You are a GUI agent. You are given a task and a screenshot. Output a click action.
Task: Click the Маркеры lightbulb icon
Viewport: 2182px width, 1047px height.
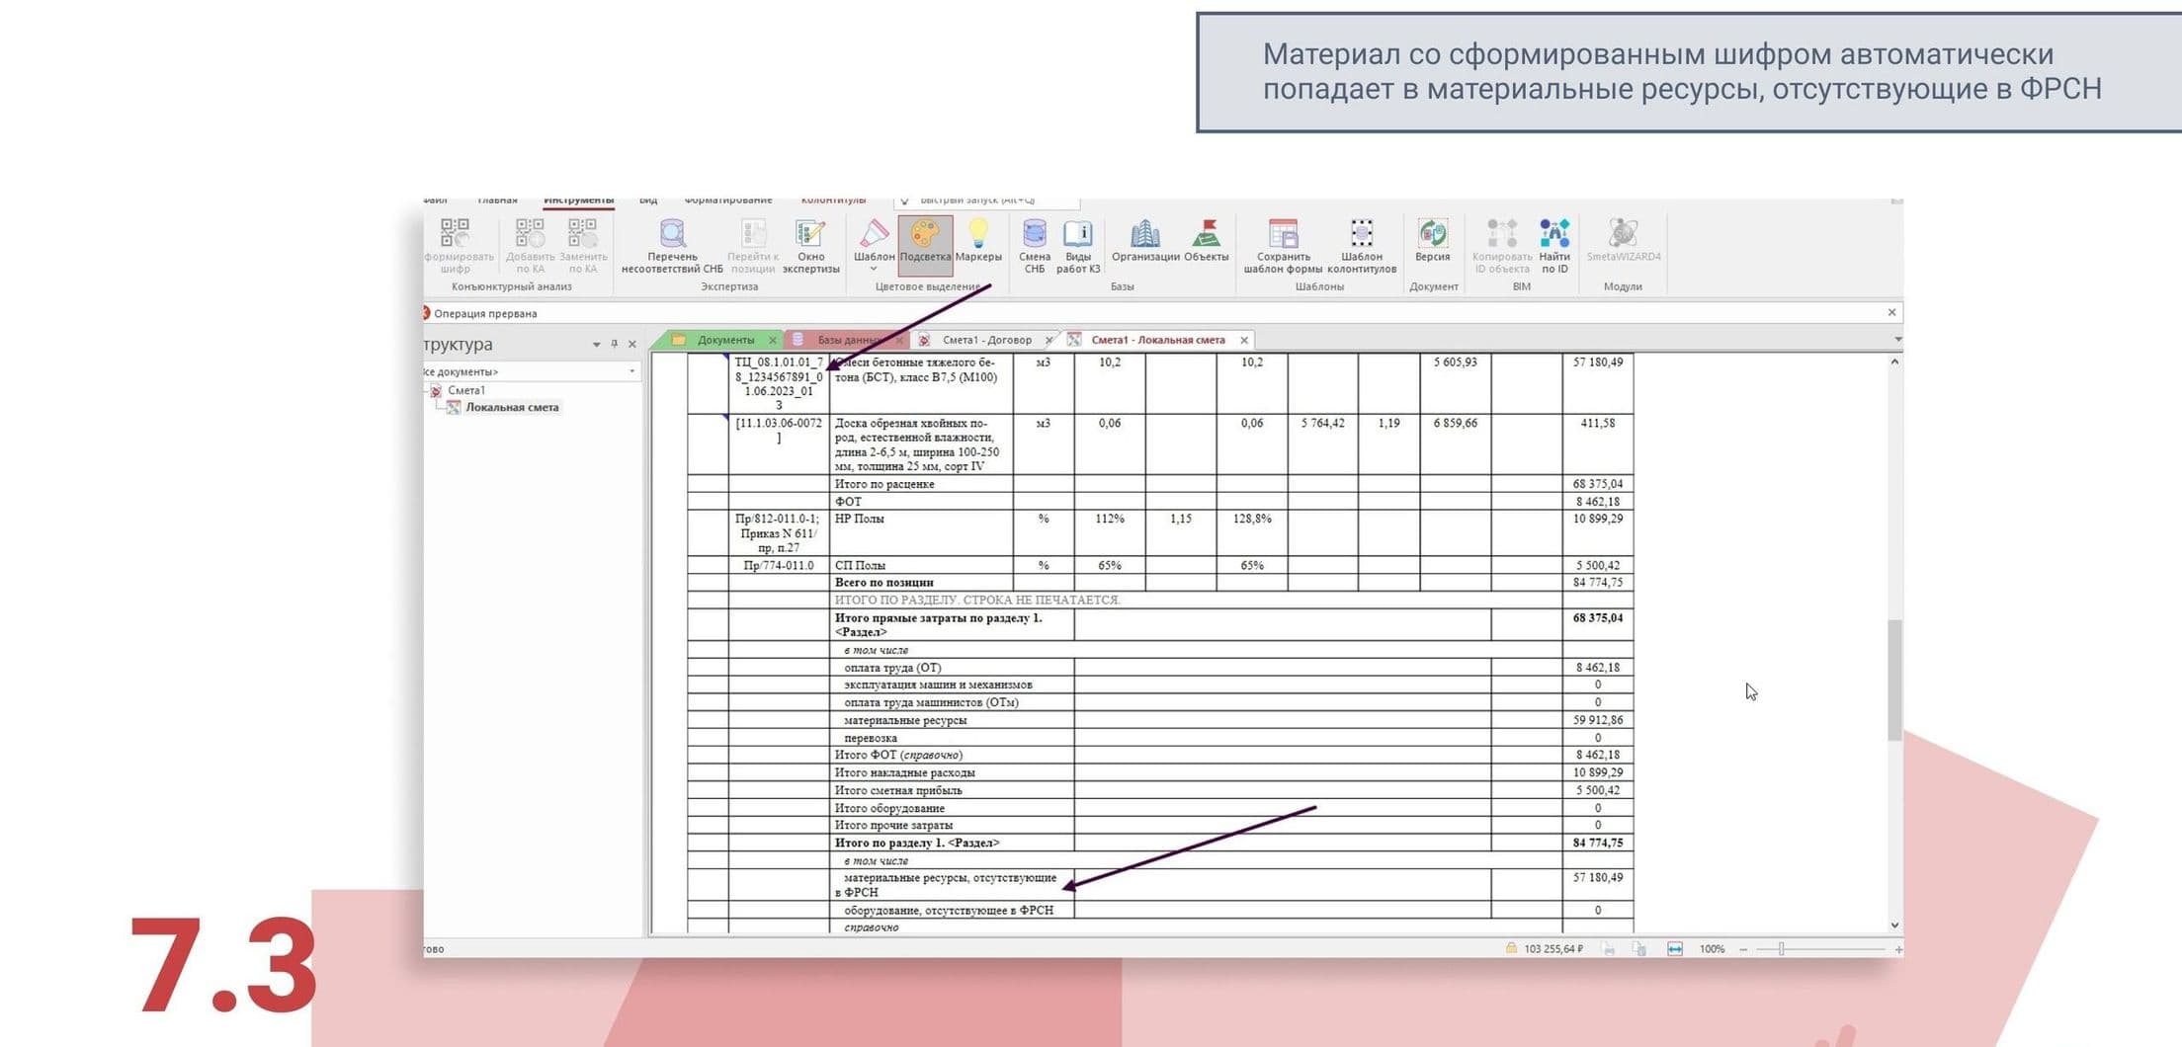pyautogui.click(x=978, y=241)
